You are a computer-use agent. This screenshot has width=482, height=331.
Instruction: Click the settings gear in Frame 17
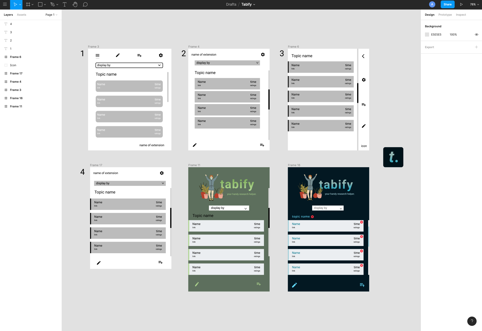tap(162, 173)
